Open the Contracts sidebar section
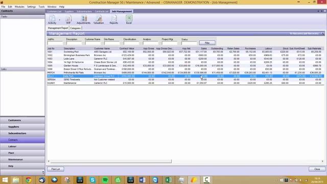Image resolution: width=327 pixels, height=184 pixels. (x=22, y=140)
